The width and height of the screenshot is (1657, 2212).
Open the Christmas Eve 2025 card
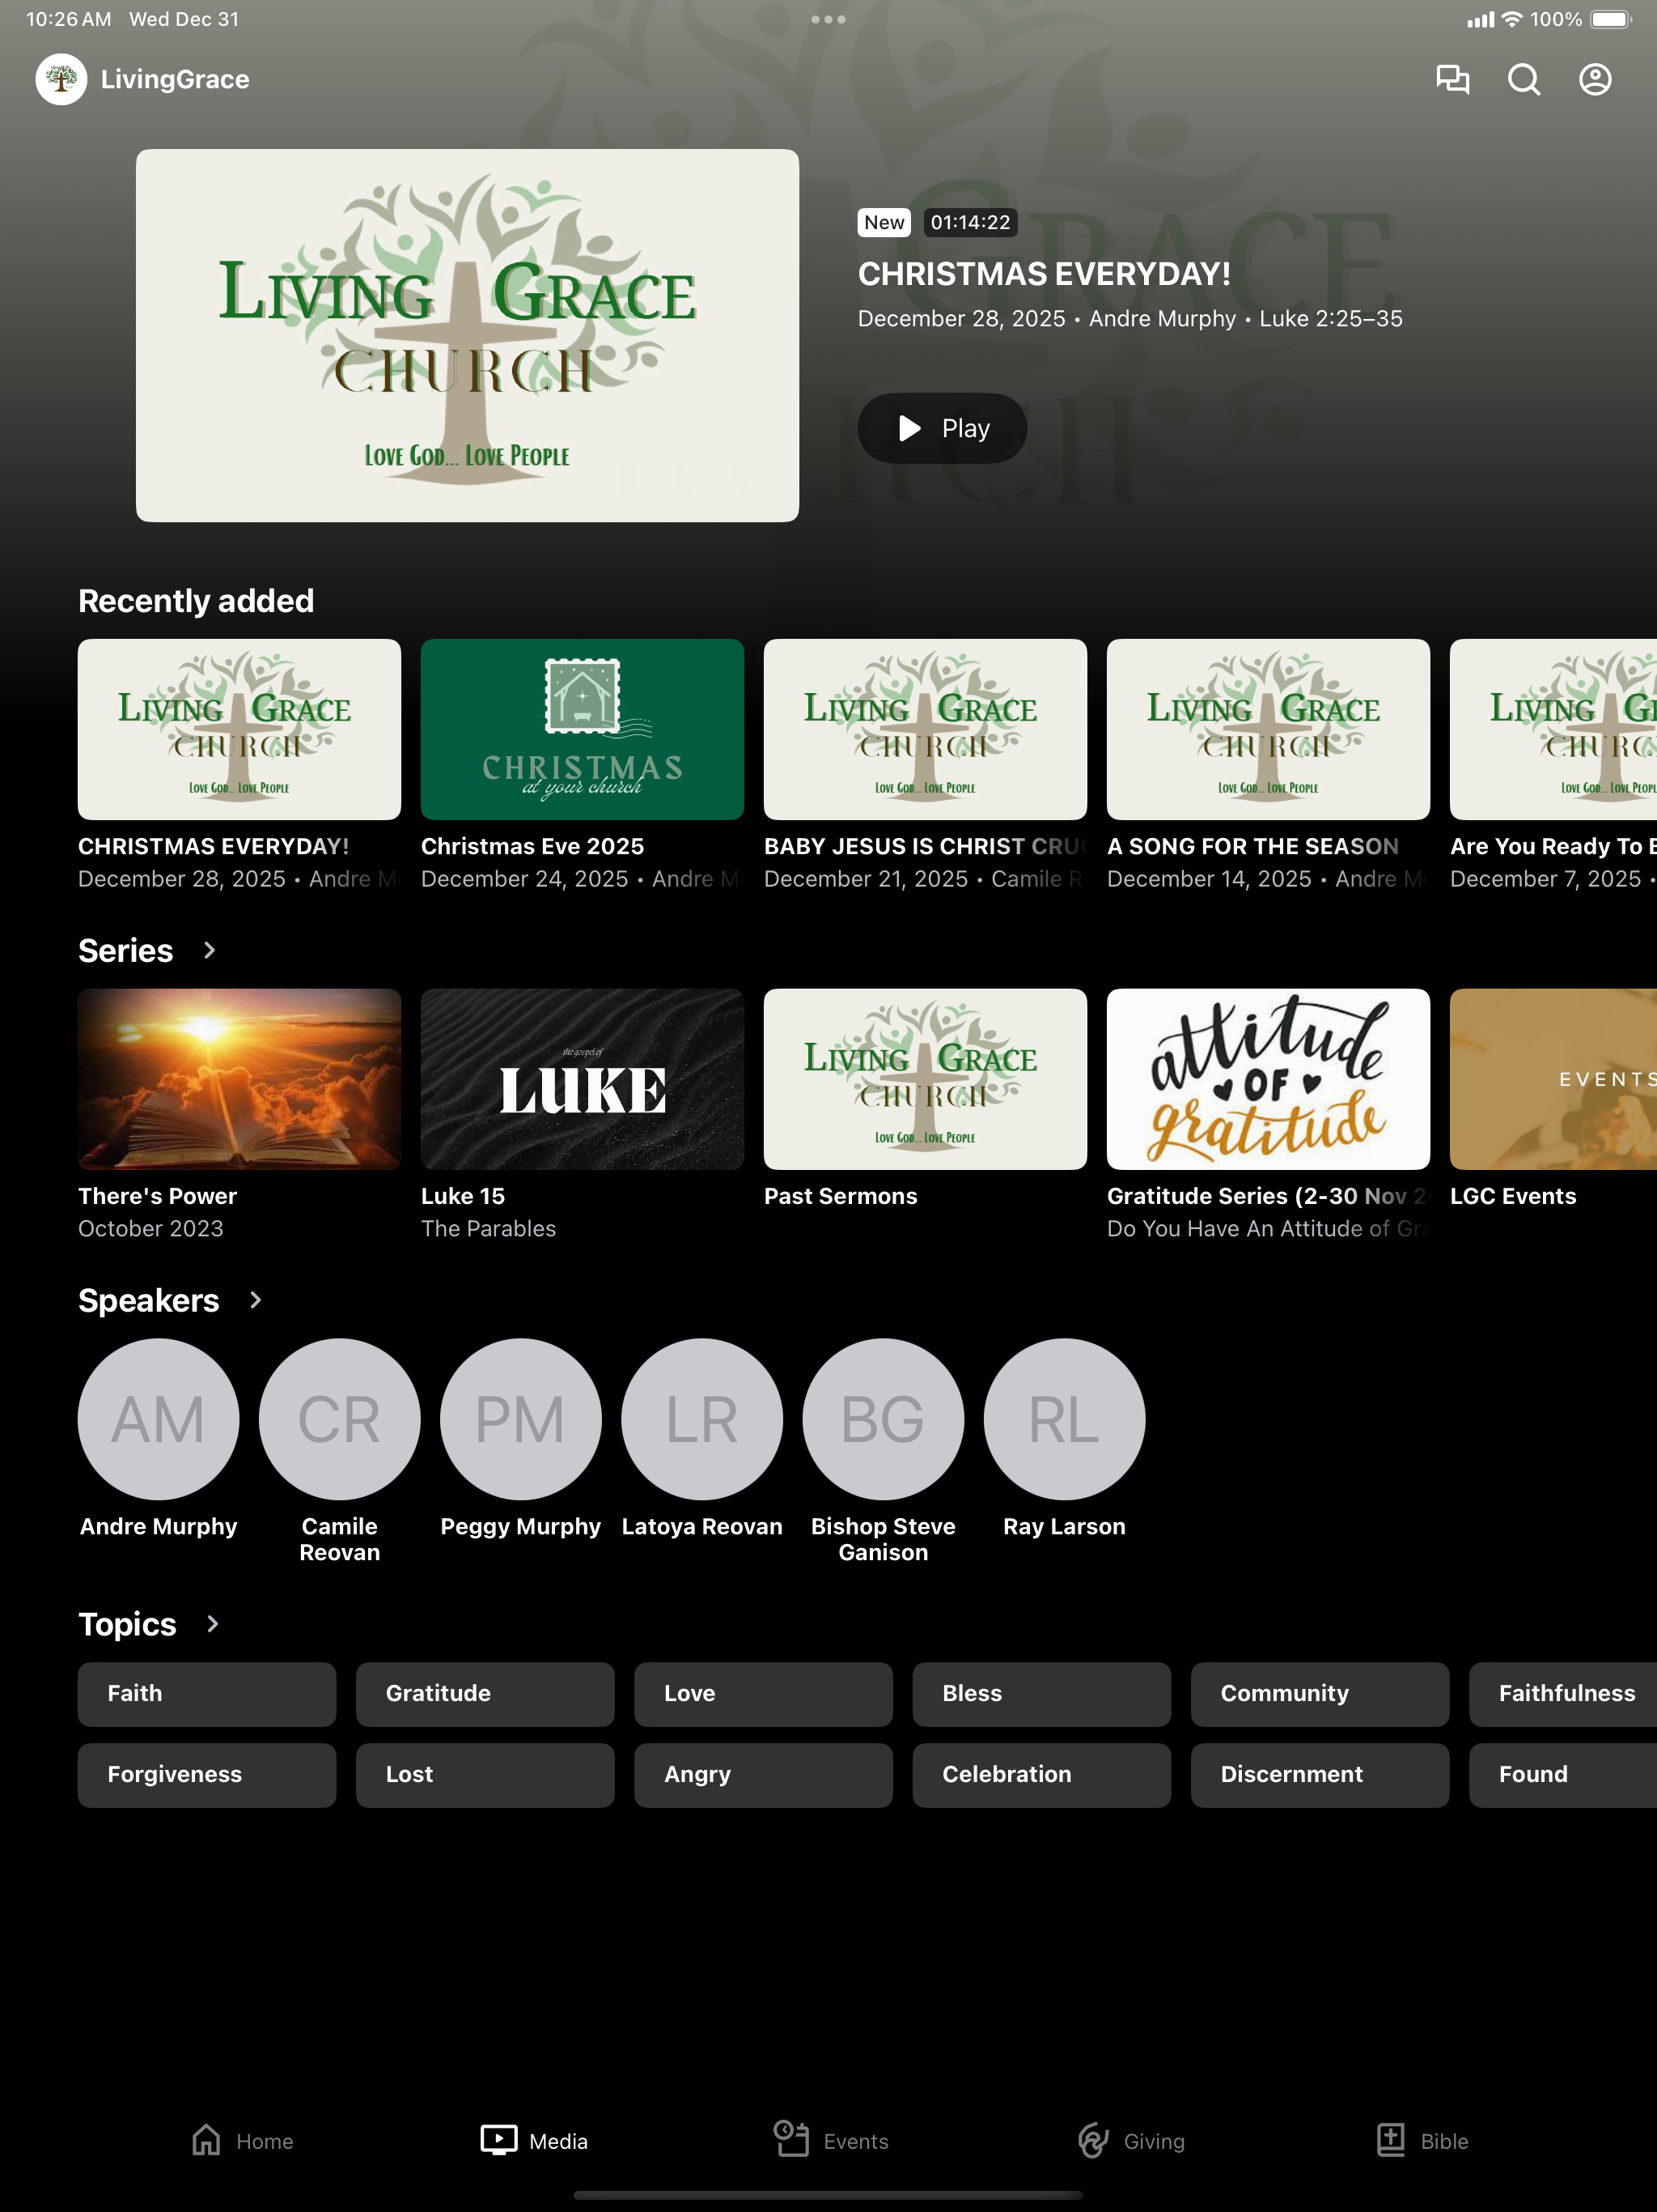point(582,765)
